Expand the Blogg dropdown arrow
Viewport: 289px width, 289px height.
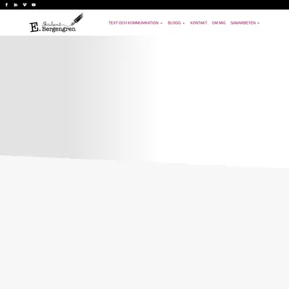pos(184,23)
